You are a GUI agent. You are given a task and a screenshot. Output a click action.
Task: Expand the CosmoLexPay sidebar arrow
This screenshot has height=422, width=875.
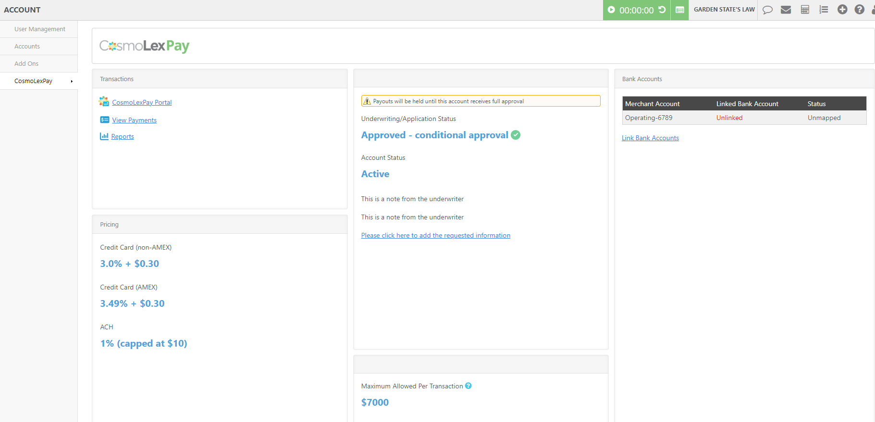pyautogui.click(x=72, y=81)
